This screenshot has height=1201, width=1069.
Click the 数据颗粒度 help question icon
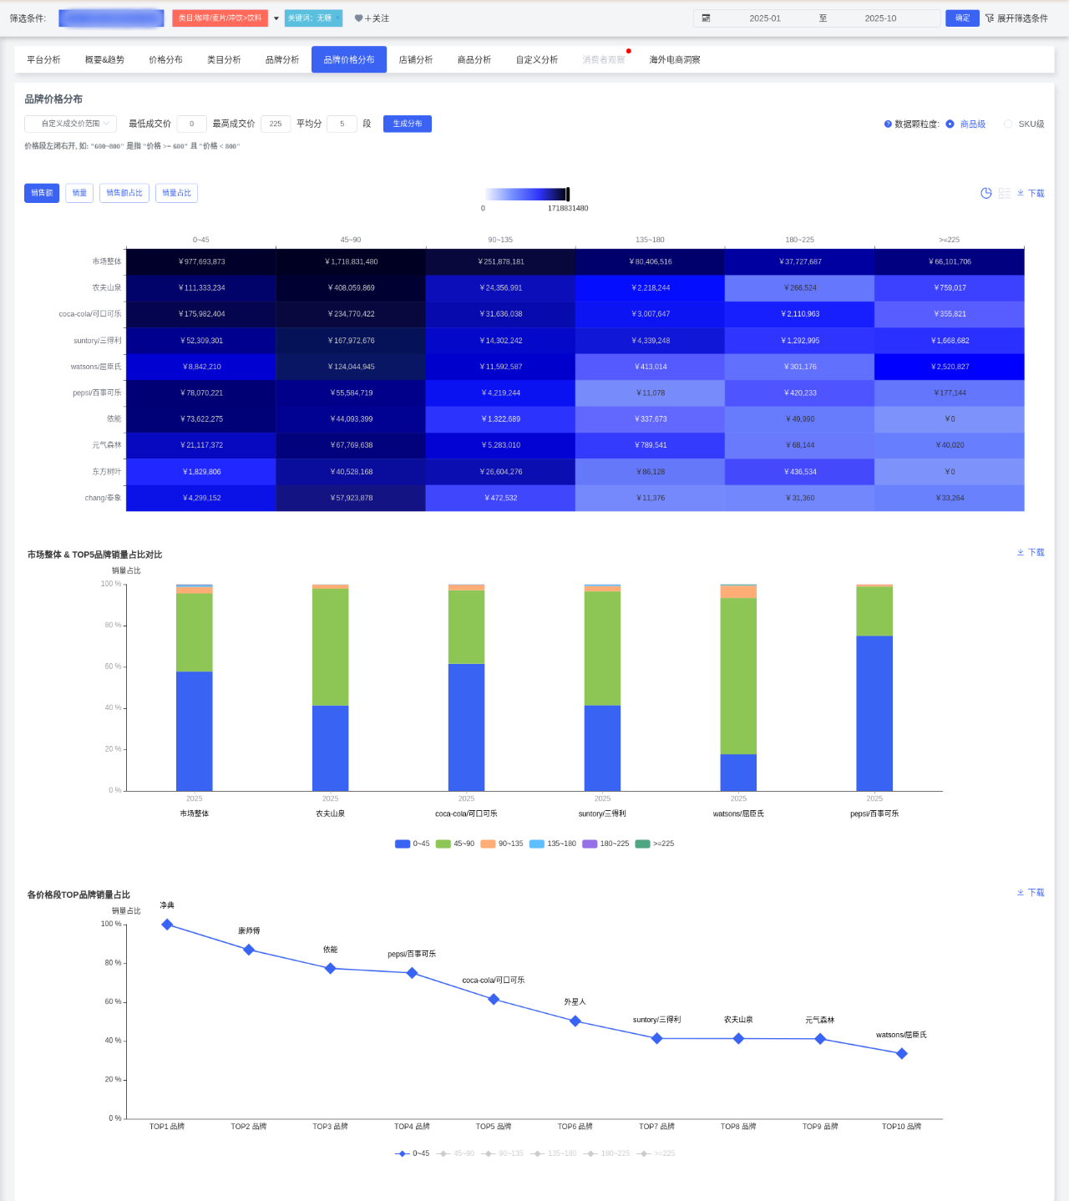tap(888, 124)
